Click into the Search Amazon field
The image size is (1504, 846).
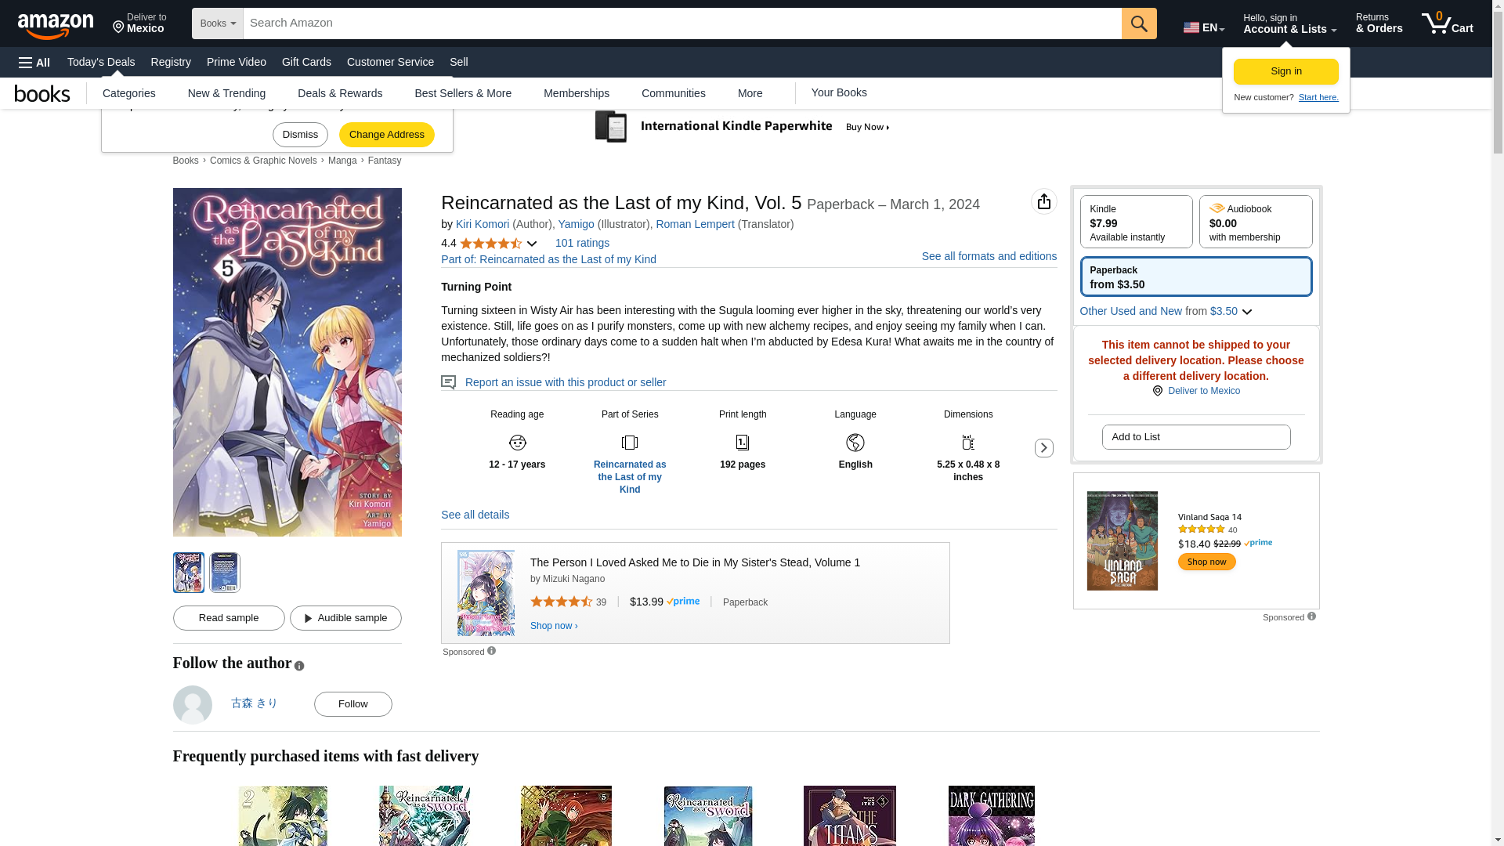pyautogui.click(x=681, y=23)
